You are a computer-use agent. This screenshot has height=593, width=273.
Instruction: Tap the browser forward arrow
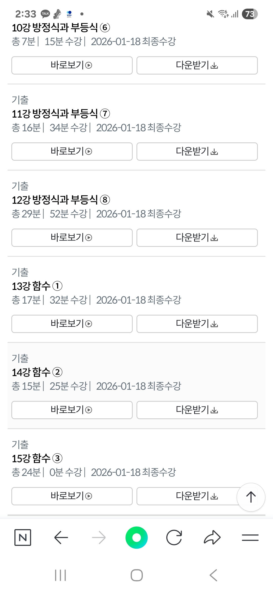pos(99,537)
